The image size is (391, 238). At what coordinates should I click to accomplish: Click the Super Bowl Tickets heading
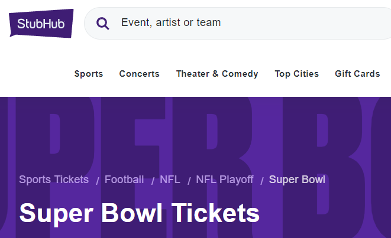[140, 213]
